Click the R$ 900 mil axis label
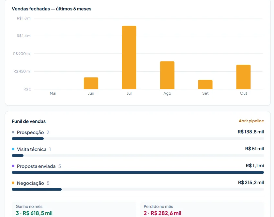Screen dimensions: 274x217 [x=23, y=54]
